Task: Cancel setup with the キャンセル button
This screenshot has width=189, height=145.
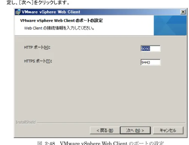Action: pos(168,130)
